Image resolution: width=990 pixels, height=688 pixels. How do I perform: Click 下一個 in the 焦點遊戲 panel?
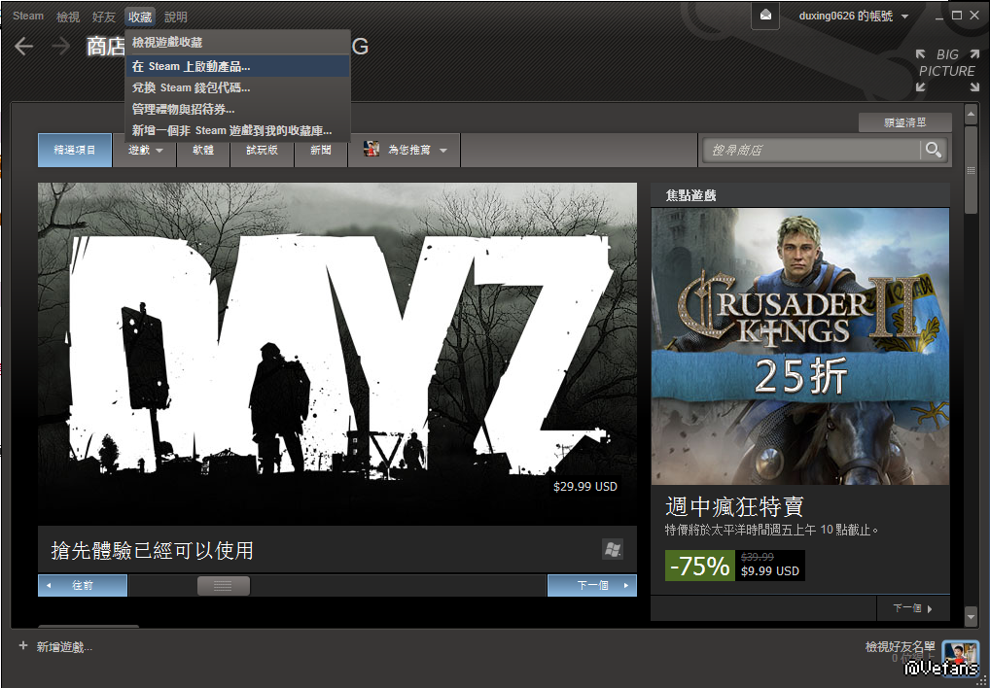point(913,608)
